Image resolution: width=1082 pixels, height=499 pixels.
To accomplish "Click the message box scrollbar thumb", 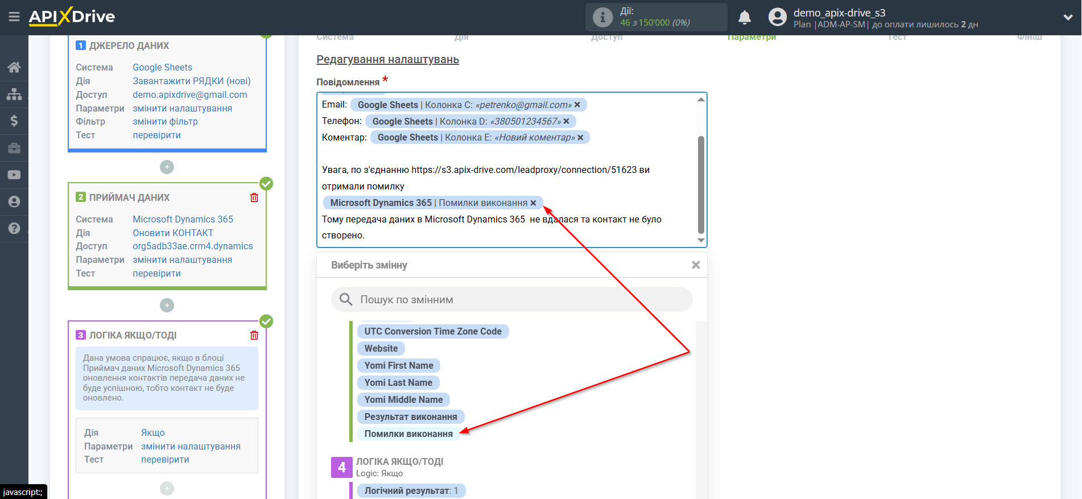I will point(701,185).
